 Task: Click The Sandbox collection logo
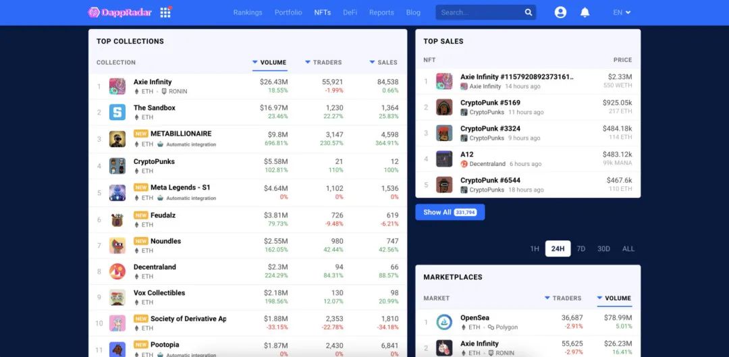pos(117,113)
